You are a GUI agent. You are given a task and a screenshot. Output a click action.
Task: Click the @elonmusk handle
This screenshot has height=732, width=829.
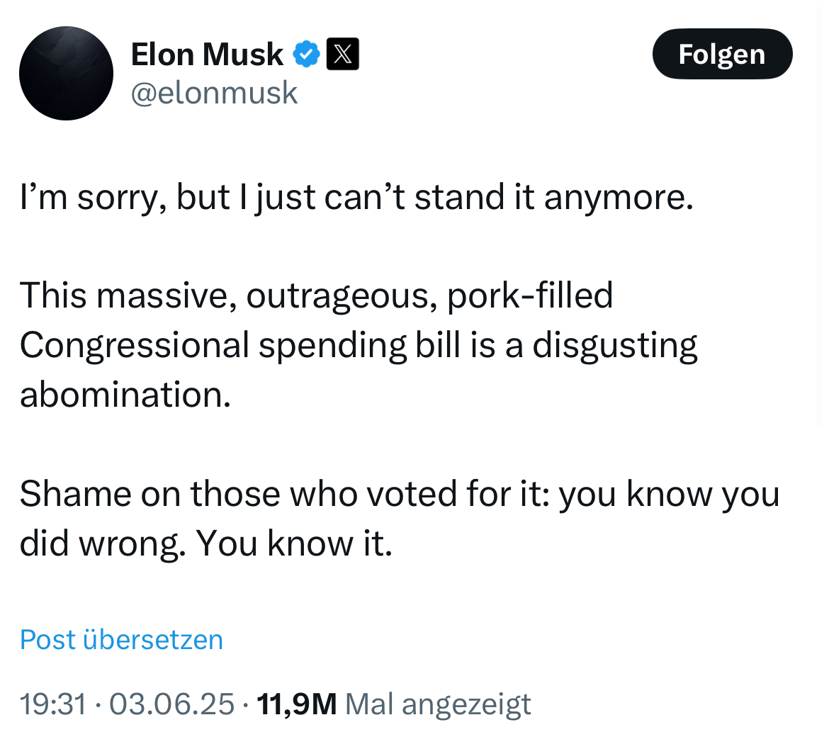pyautogui.click(x=214, y=92)
